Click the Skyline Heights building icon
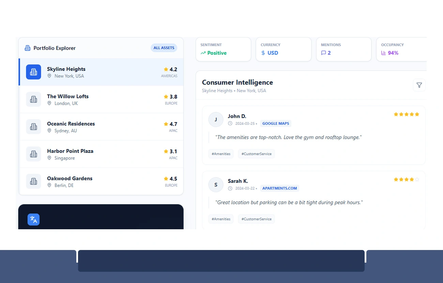Image resolution: width=443 pixels, height=283 pixels. click(x=33, y=72)
